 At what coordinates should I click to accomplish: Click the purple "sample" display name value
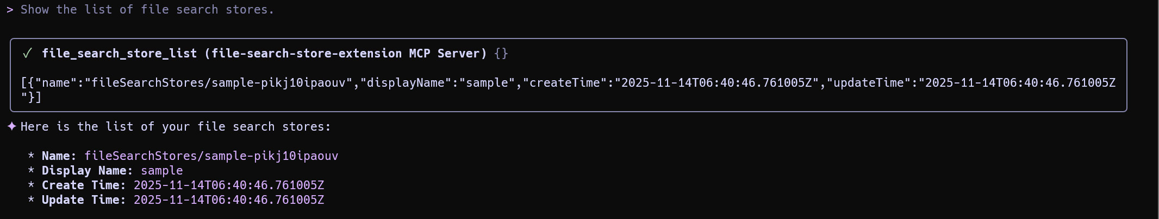point(161,171)
